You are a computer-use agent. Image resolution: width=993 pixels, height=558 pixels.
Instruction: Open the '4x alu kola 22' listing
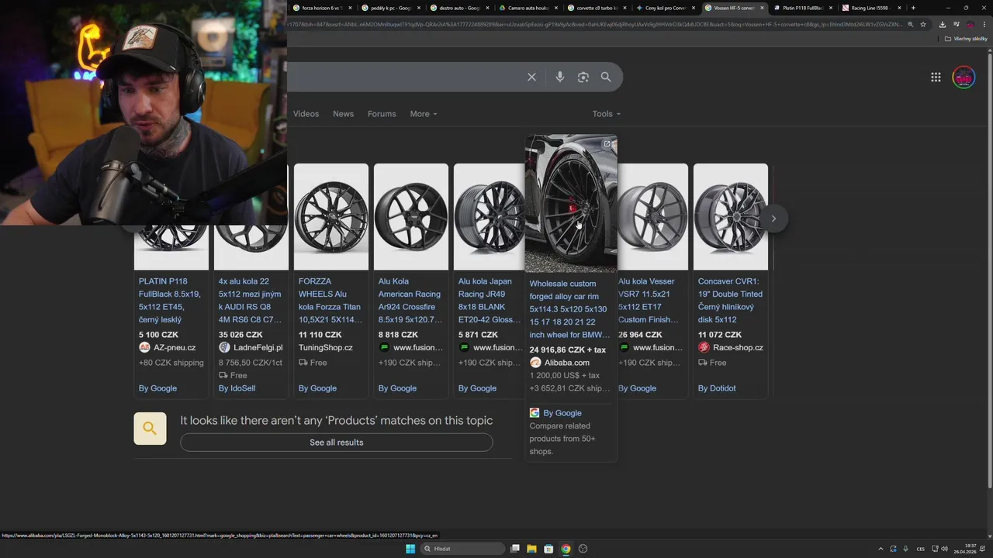click(250, 301)
